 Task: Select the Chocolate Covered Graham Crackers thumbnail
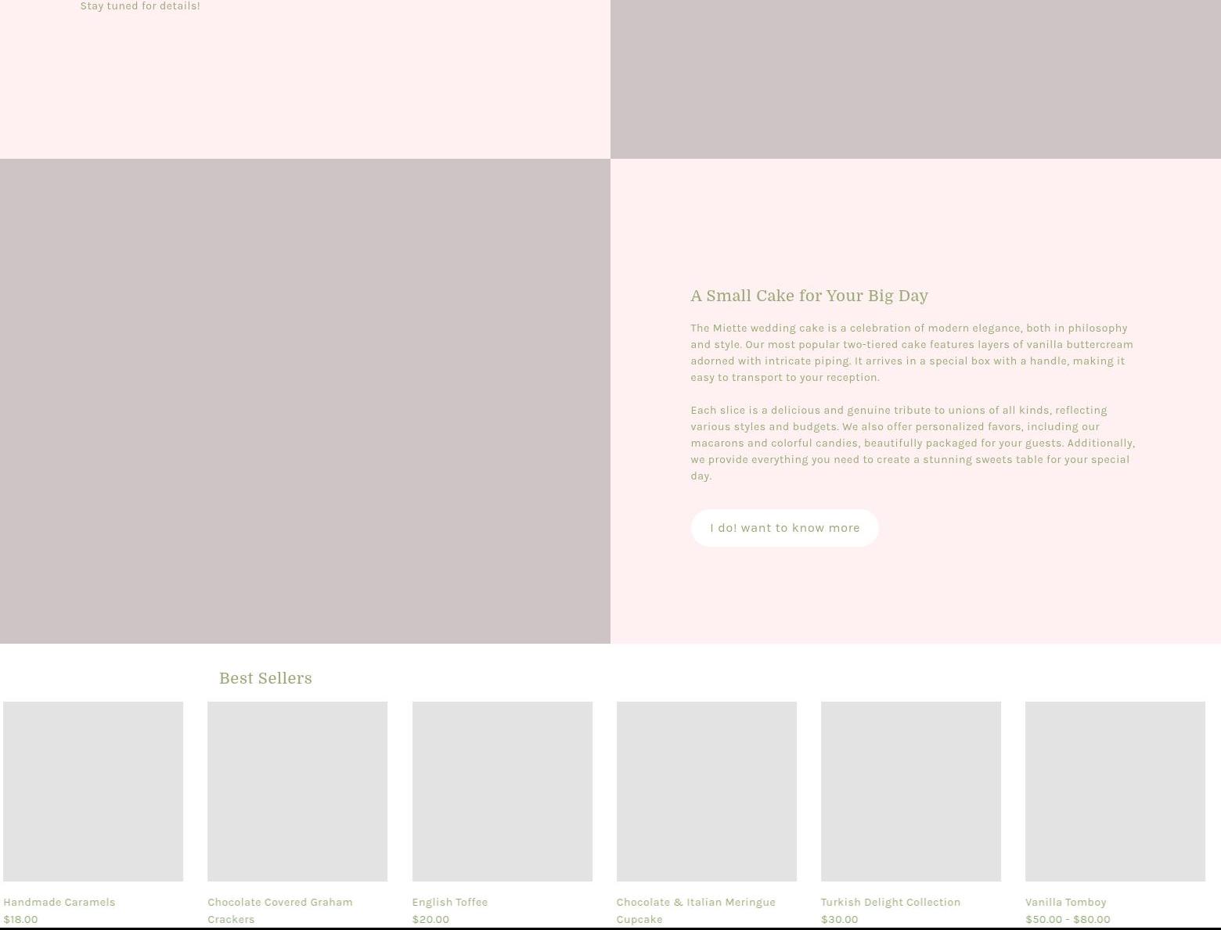[297, 791]
